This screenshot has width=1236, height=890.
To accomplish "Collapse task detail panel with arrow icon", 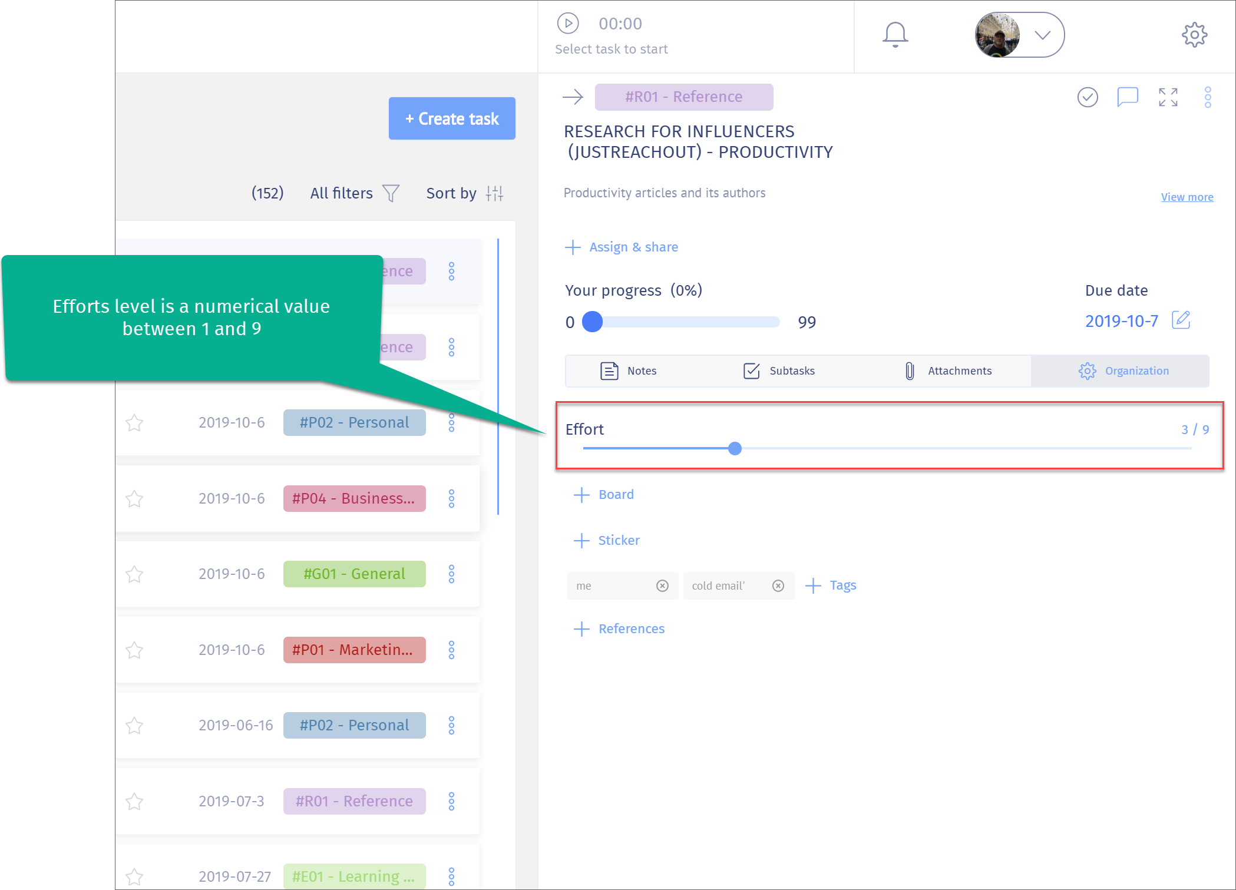I will (573, 97).
